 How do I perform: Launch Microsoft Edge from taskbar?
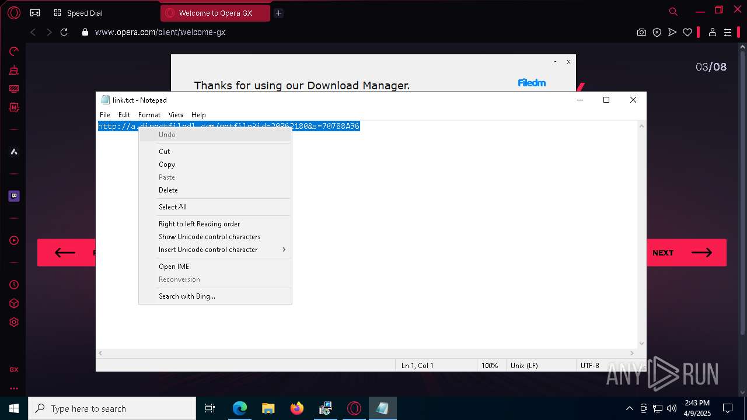(x=240, y=408)
